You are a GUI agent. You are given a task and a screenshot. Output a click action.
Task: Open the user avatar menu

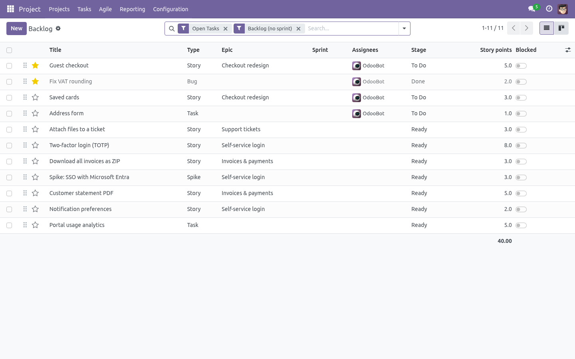(x=563, y=9)
